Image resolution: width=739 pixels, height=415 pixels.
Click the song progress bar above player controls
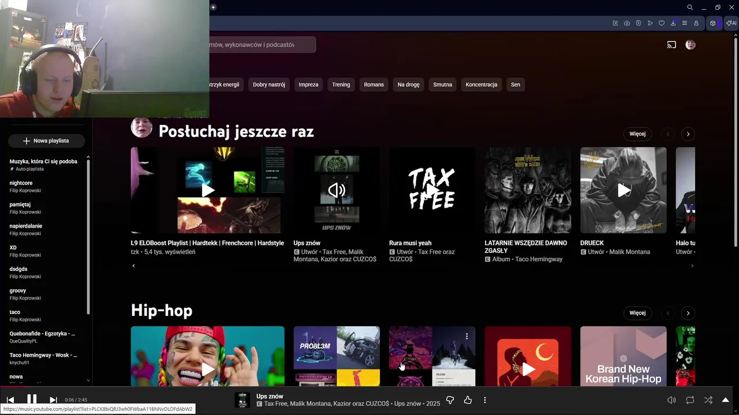[369, 387]
